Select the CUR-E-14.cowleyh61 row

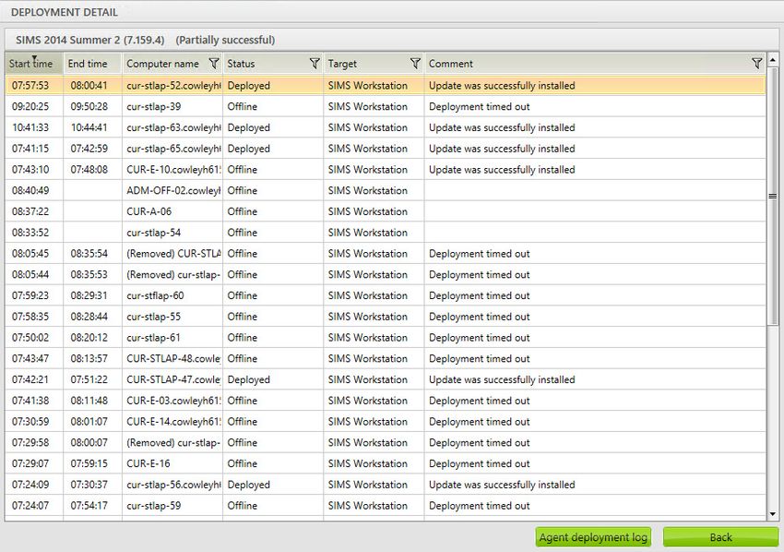pos(386,422)
